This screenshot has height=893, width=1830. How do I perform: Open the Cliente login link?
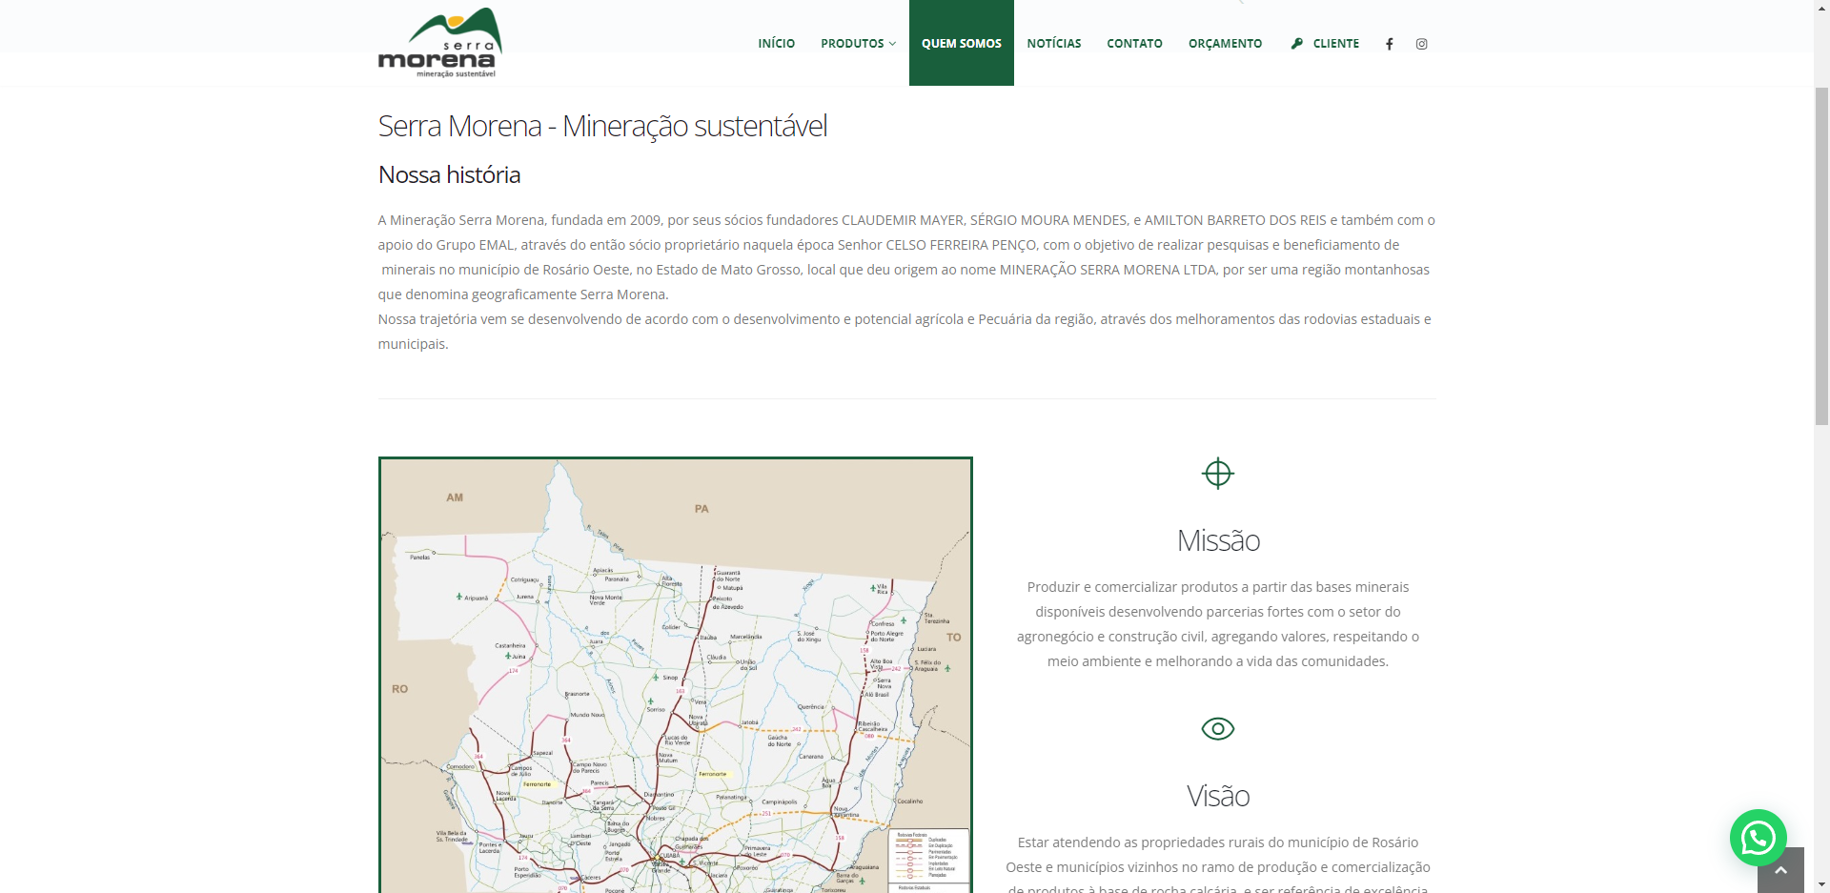click(x=1325, y=44)
